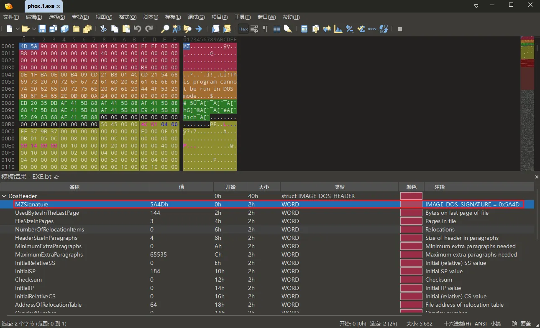Toggle show whitespace pilcrow icon
This screenshot has width=540, height=328.
pos(265,29)
